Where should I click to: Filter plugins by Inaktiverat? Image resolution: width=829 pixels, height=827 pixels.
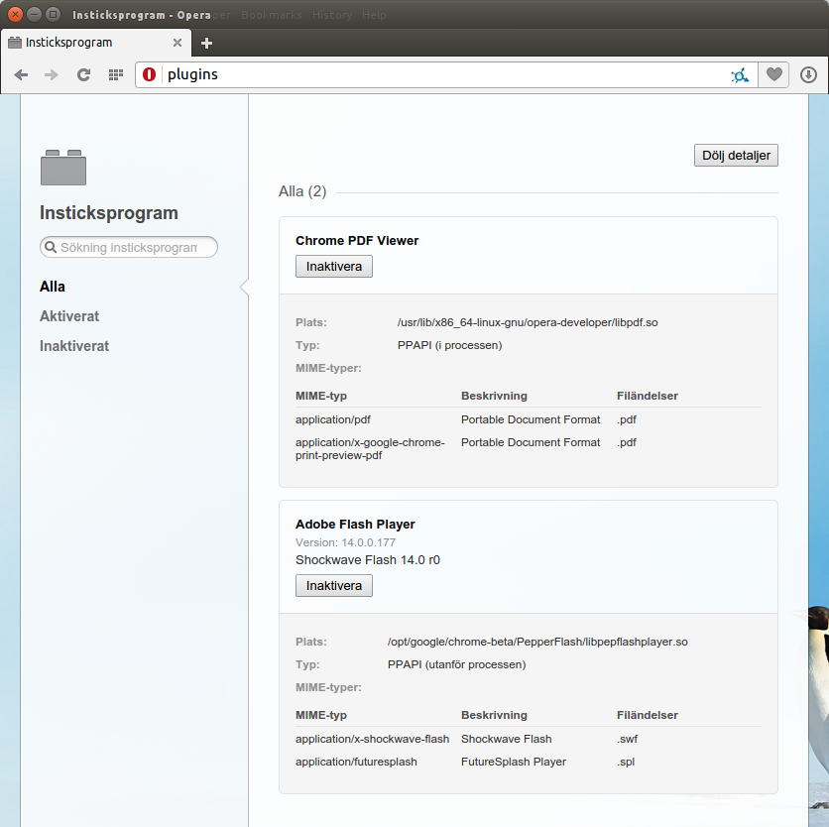(74, 346)
